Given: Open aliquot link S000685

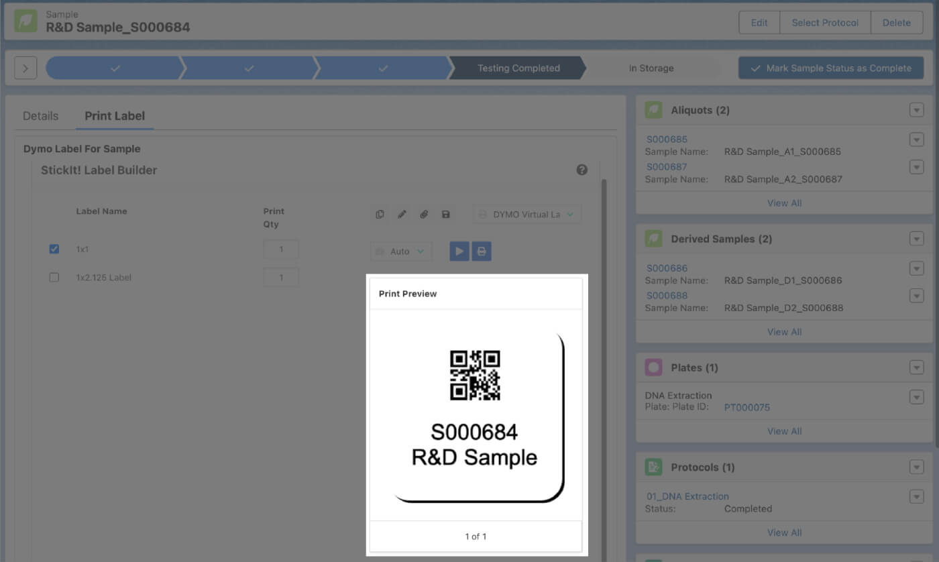Looking at the screenshot, I should click(x=667, y=139).
